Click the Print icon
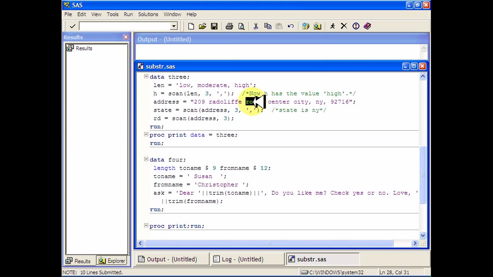 pos(229,26)
